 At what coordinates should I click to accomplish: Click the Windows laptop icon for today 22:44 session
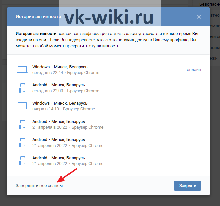click(22, 70)
